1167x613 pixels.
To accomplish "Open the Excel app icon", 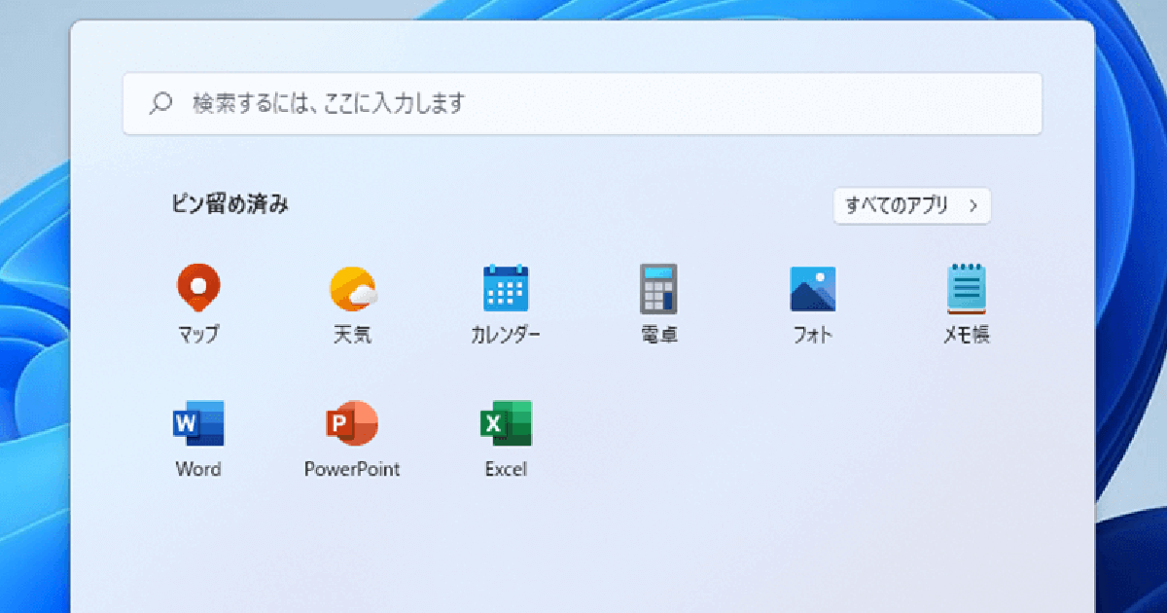I will pos(506,423).
